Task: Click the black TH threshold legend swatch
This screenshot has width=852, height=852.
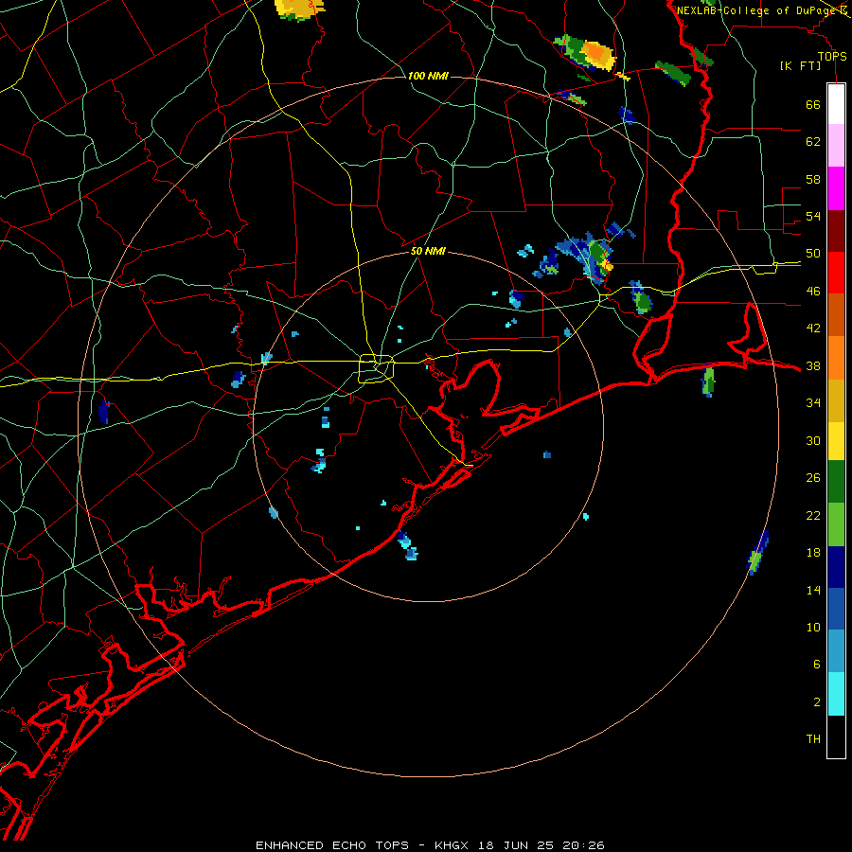Action: coord(836,737)
